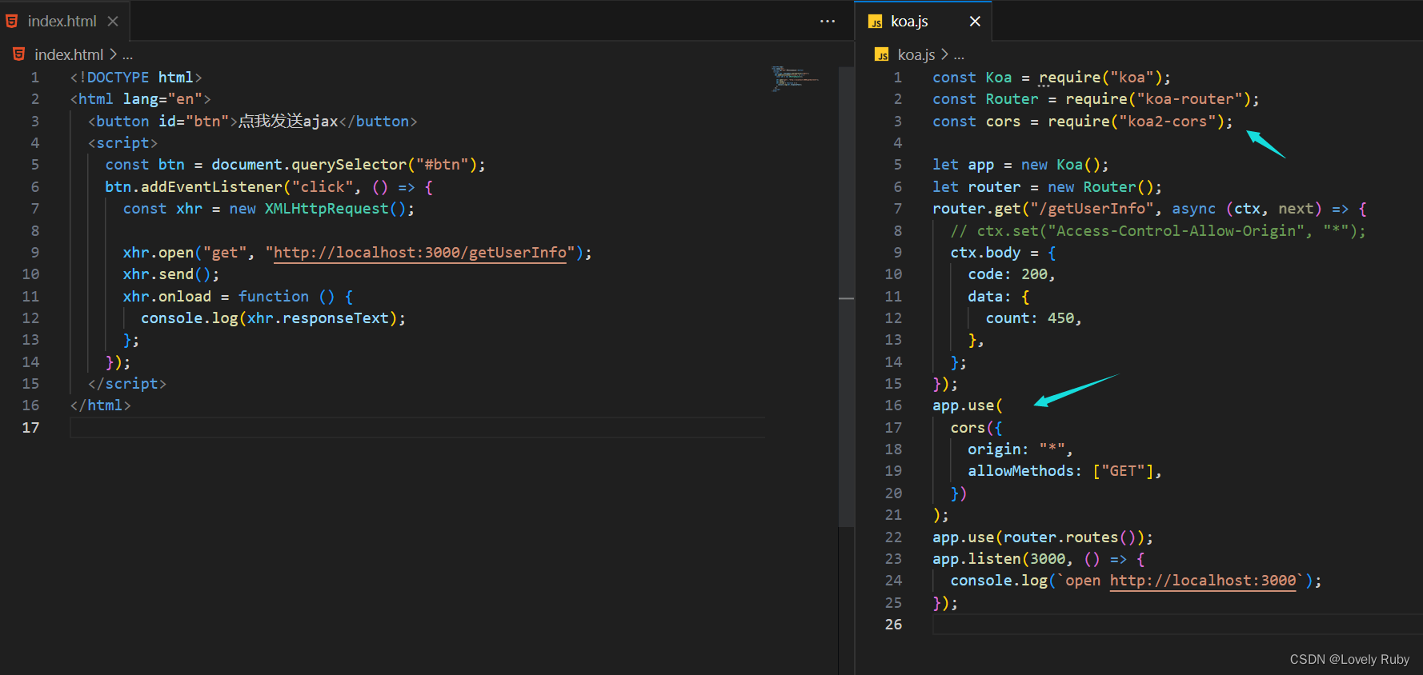Open the http://localhost:3000 link in koa.js
This screenshot has width=1423, height=675.
(1203, 581)
